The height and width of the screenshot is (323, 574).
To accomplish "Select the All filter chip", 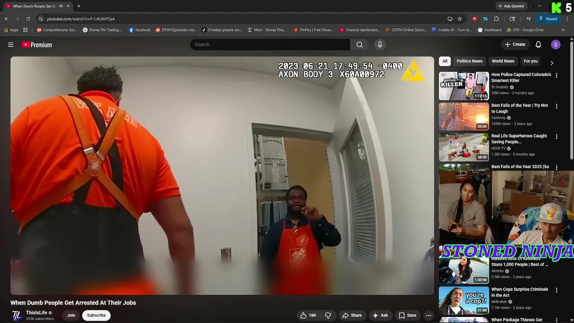I will tap(445, 61).
